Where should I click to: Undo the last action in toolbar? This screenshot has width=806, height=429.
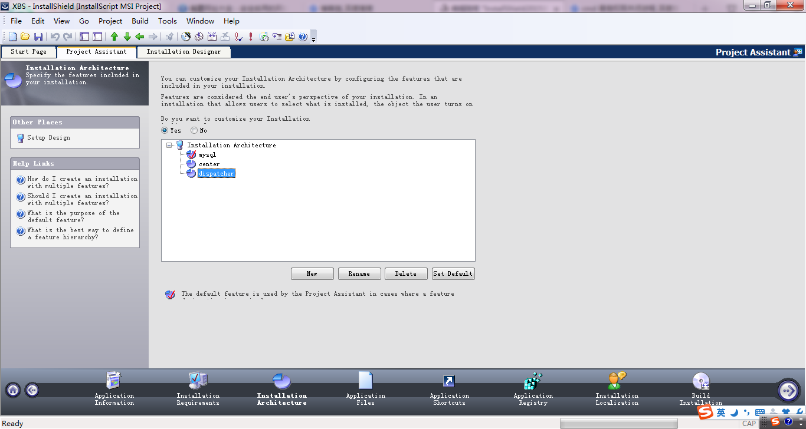coord(55,37)
